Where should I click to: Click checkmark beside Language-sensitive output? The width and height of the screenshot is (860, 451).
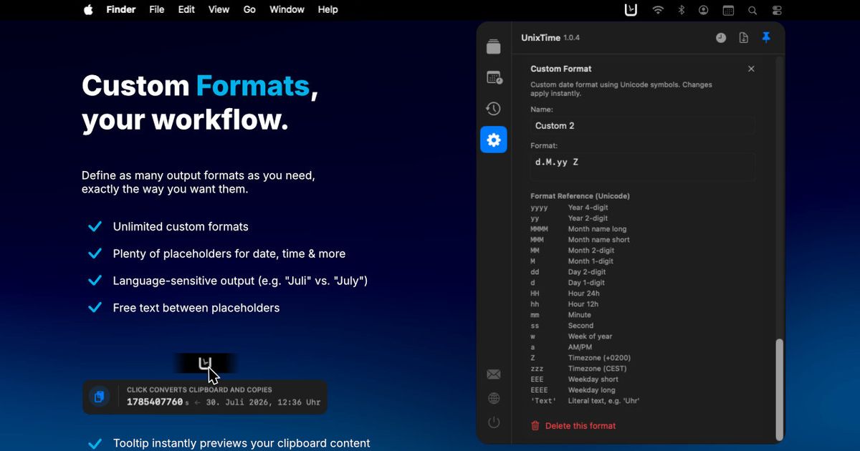click(95, 281)
